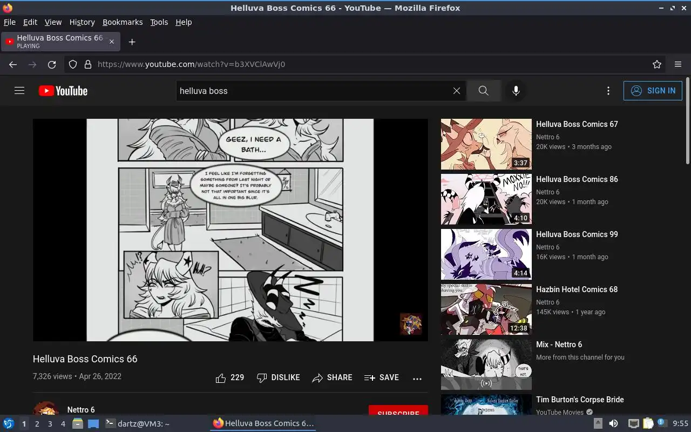The height and width of the screenshot is (432, 691).
Task: Open the volume control tray icon
Action: pyautogui.click(x=613, y=424)
